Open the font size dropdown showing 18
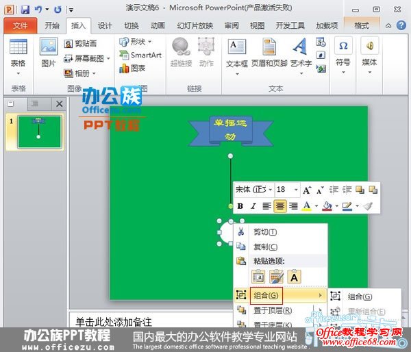 tap(296, 190)
